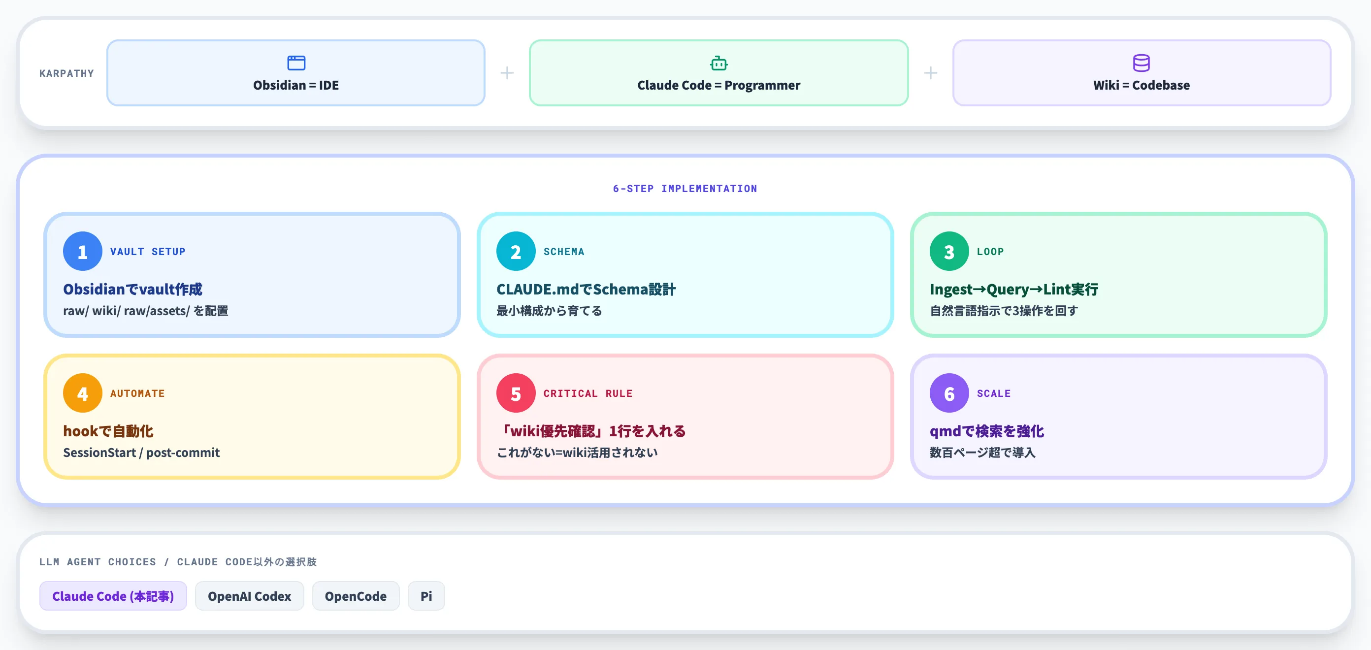
Task: Click the raw/ wiki/ raw/assets/ を配置 line
Action: coord(145,311)
